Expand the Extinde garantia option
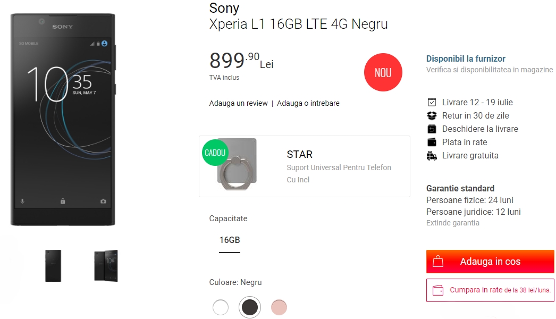This screenshot has width=556, height=319. [x=453, y=222]
